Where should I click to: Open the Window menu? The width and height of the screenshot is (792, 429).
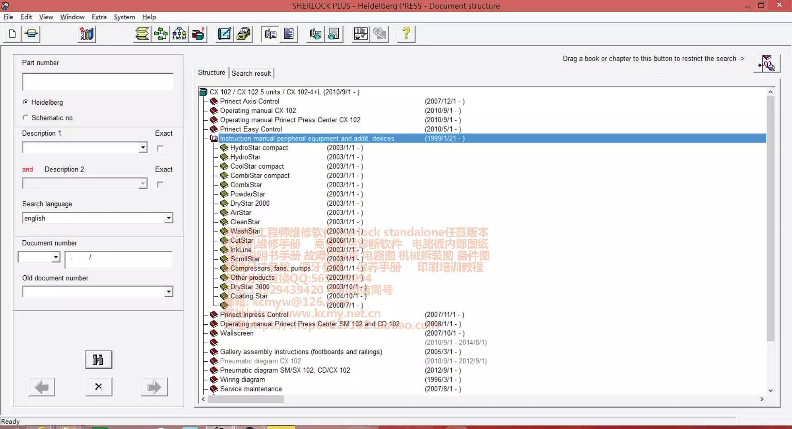pyautogui.click(x=72, y=17)
